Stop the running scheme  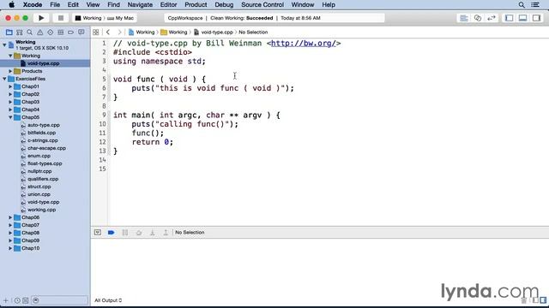61,18
